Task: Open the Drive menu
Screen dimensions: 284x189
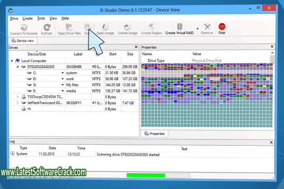Action: [14, 18]
